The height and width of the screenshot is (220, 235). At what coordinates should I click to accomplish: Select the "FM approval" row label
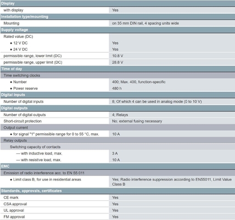click(14, 217)
